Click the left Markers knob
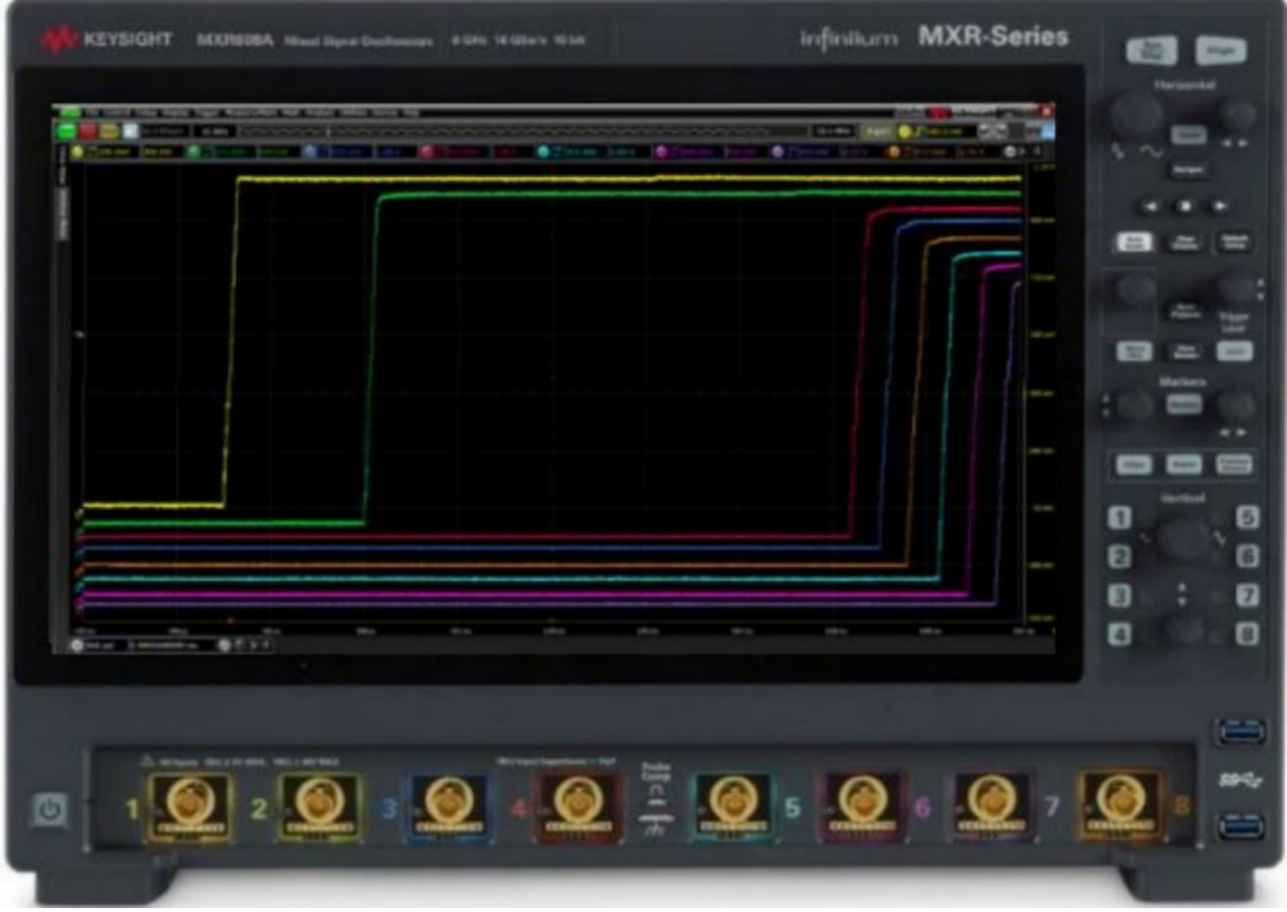The height and width of the screenshot is (912, 1287). 1134,405
